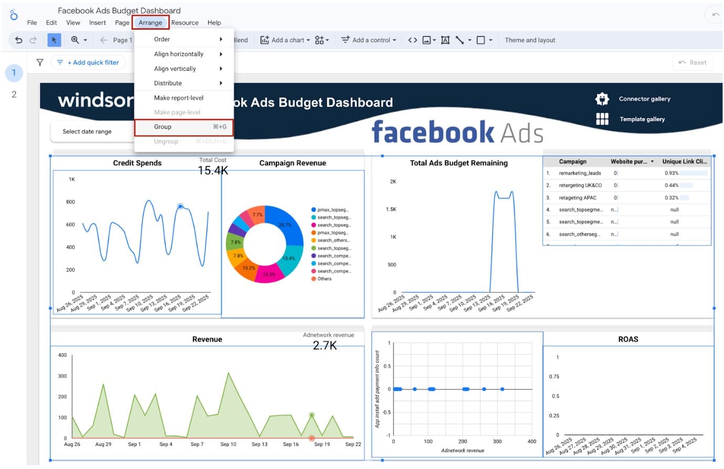Open the Edit menu
This screenshot has width=724, height=469.
(x=51, y=23)
